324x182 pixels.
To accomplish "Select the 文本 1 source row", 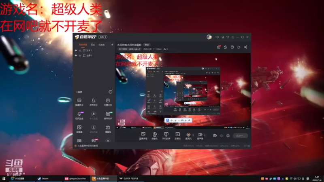I will pyautogui.click(x=94, y=50).
